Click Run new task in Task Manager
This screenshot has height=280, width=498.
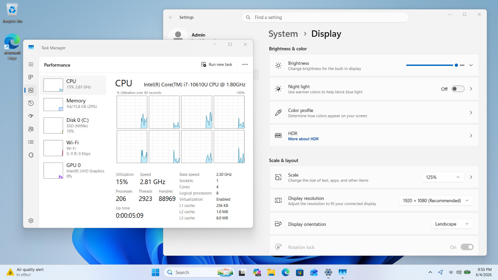217,64
